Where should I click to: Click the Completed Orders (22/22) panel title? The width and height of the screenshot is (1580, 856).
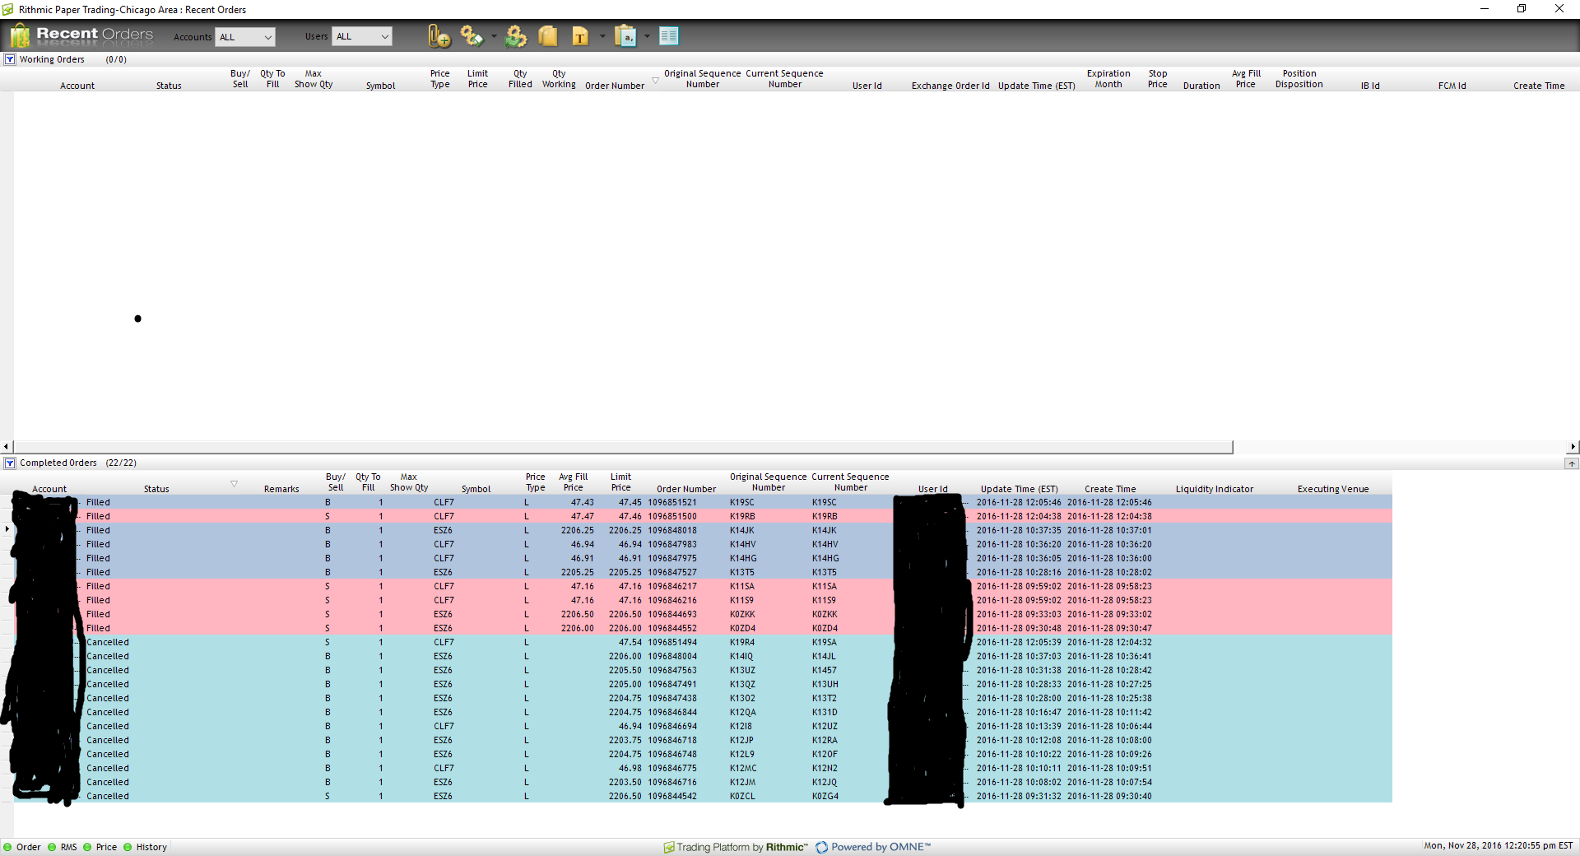pos(78,463)
